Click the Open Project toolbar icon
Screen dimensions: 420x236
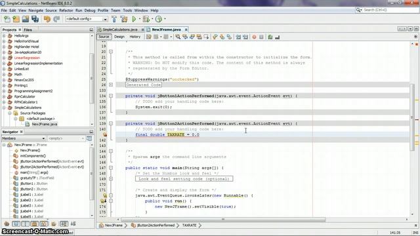pyautogui.click(x=26, y=19)
